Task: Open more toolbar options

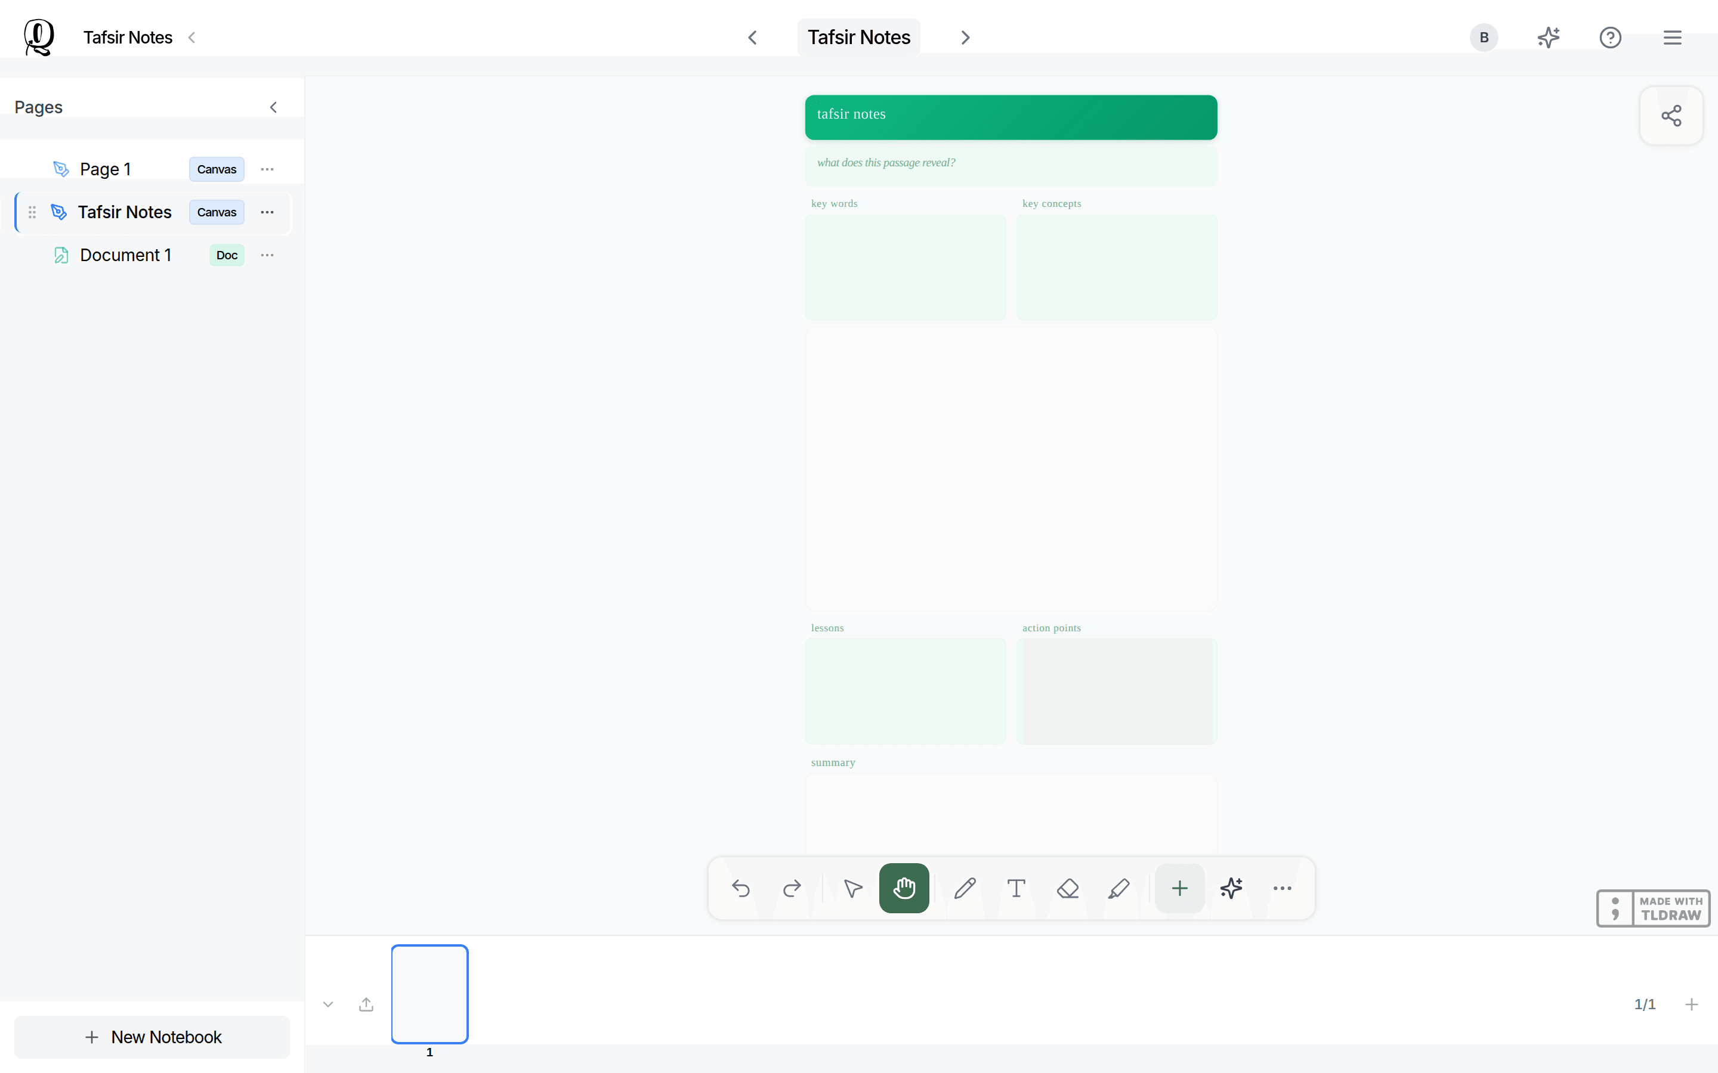Action: [x=1282, y=888]
